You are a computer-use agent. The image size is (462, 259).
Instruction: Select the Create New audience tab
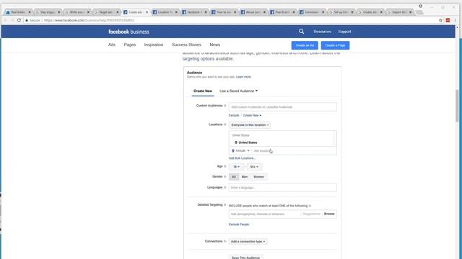tap(203, 91)
